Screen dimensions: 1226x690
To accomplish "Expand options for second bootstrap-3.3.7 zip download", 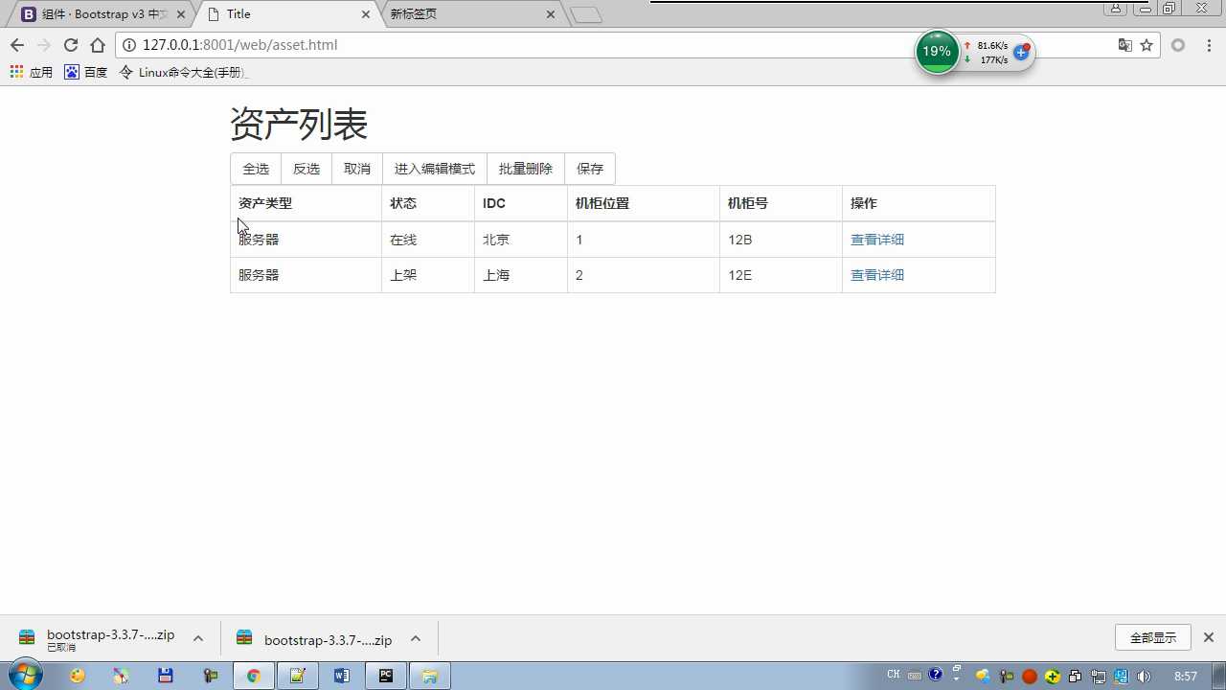I will coord(416,638).
